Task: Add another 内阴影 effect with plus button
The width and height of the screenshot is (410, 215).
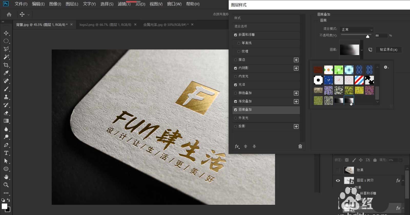Action: (296, 68)
